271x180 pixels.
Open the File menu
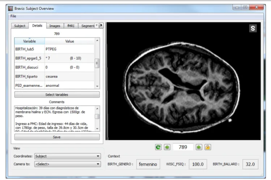click(x=13, y=16)
